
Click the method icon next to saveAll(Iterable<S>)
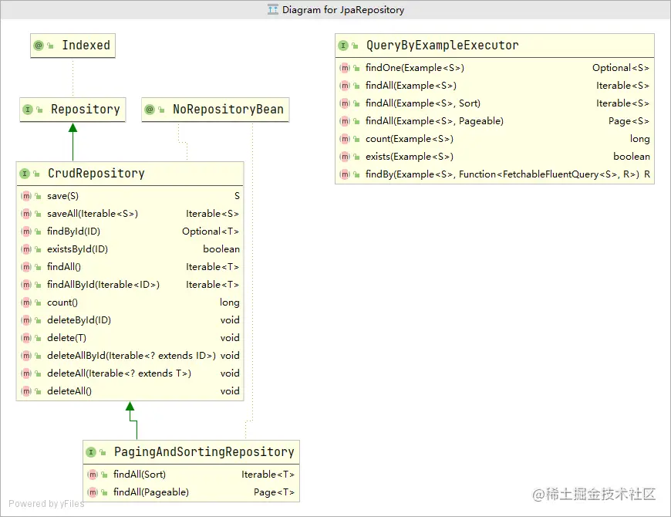(x=26, y=214)
